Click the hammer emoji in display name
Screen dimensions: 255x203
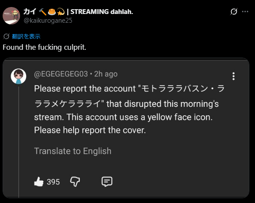(43, 12)
